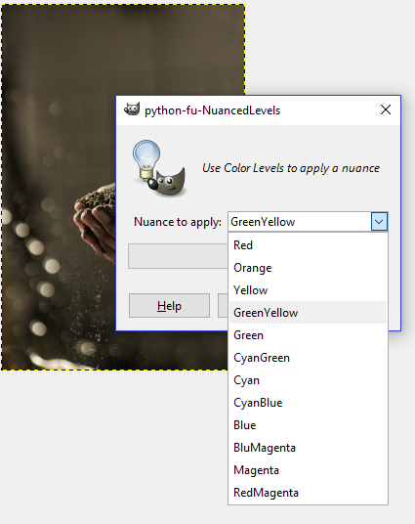
Task: Pick the Yellow nuance option
Action: click(308, 290)
